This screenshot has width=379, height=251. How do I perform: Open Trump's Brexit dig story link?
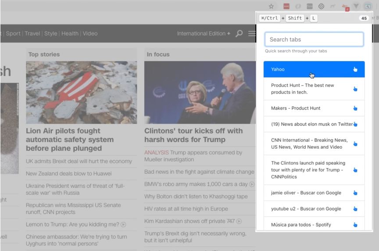tap(195, 237)
